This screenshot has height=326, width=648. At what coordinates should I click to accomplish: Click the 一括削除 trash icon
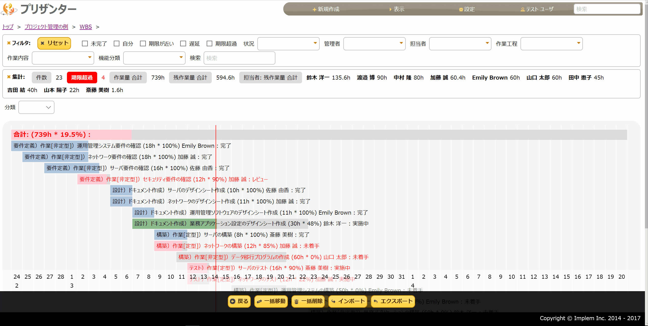(297, 302)
